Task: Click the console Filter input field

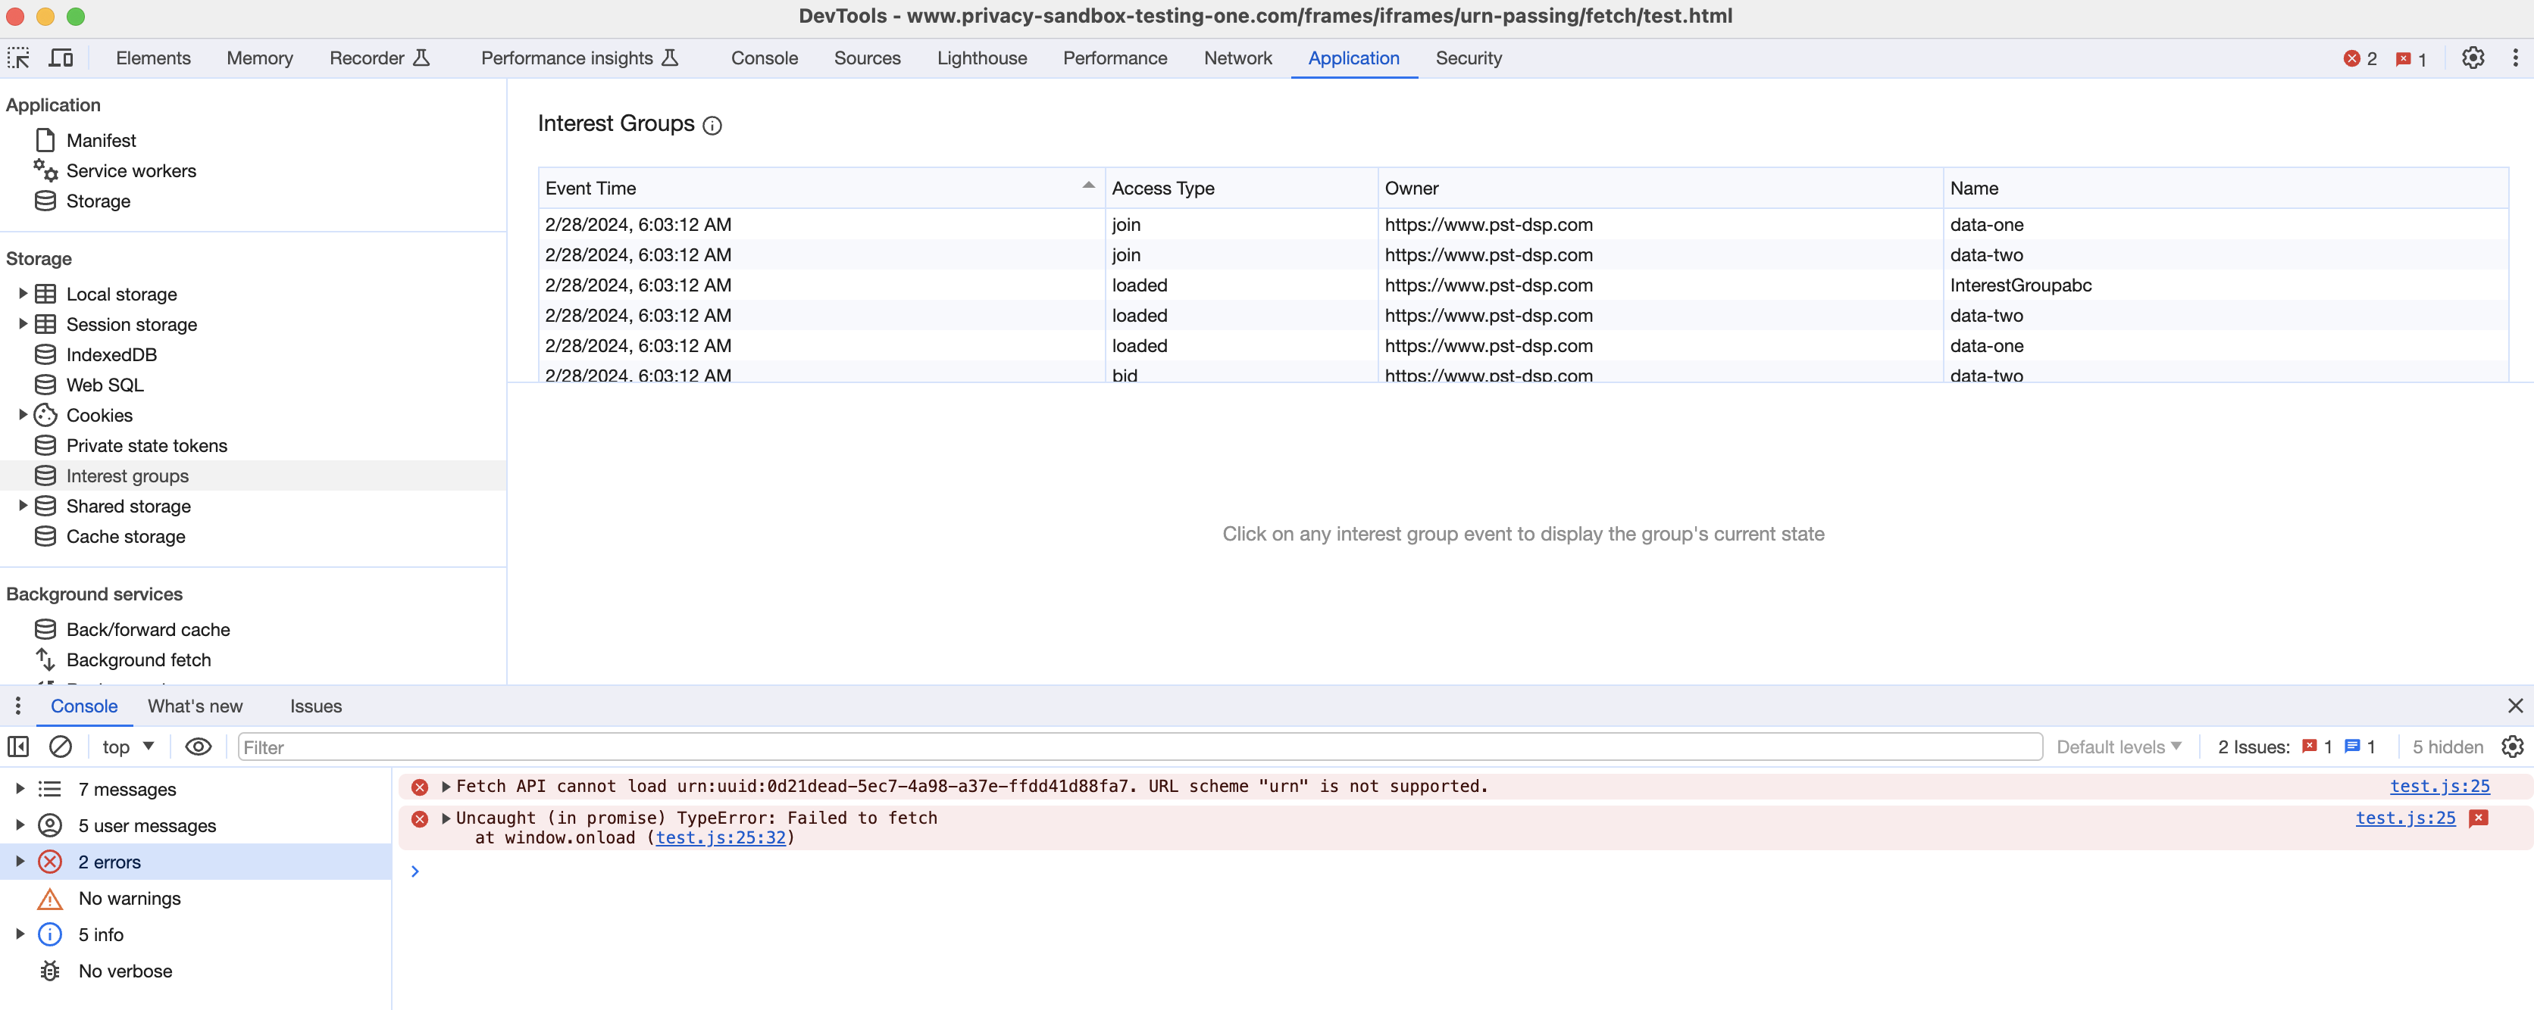Action: pos(1139,747)
